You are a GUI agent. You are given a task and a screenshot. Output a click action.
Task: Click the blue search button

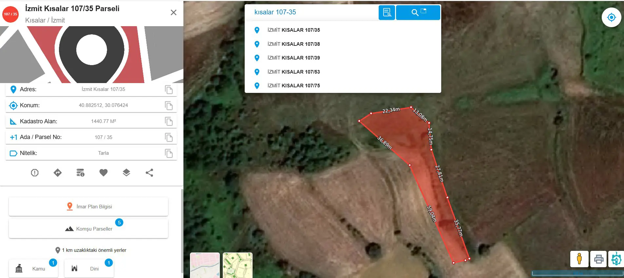pyautogui.click(x=418, y=12)
